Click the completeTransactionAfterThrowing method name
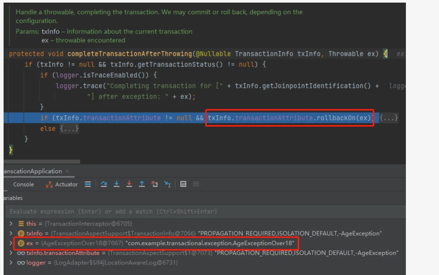This screenshot has width=439, height=275. (x=130, y=54)
